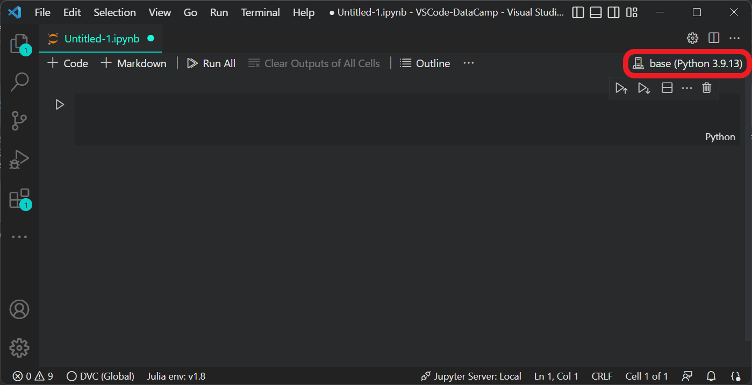Open the Explorer view in activity bar
Viewport: 752px width, 385px height.
click(19, 43)
